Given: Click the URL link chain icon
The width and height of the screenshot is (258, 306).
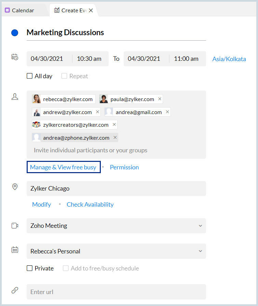Looking at the screenshot, I should (x=15, y=290).
